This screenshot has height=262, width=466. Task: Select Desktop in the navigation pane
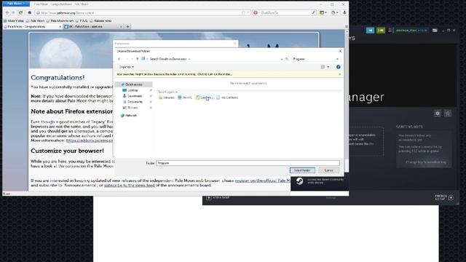133,90
